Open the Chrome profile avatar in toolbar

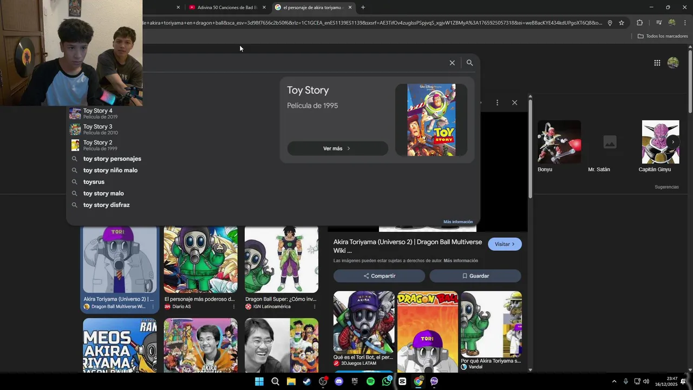pyautogui.click(x=672, y=23)
